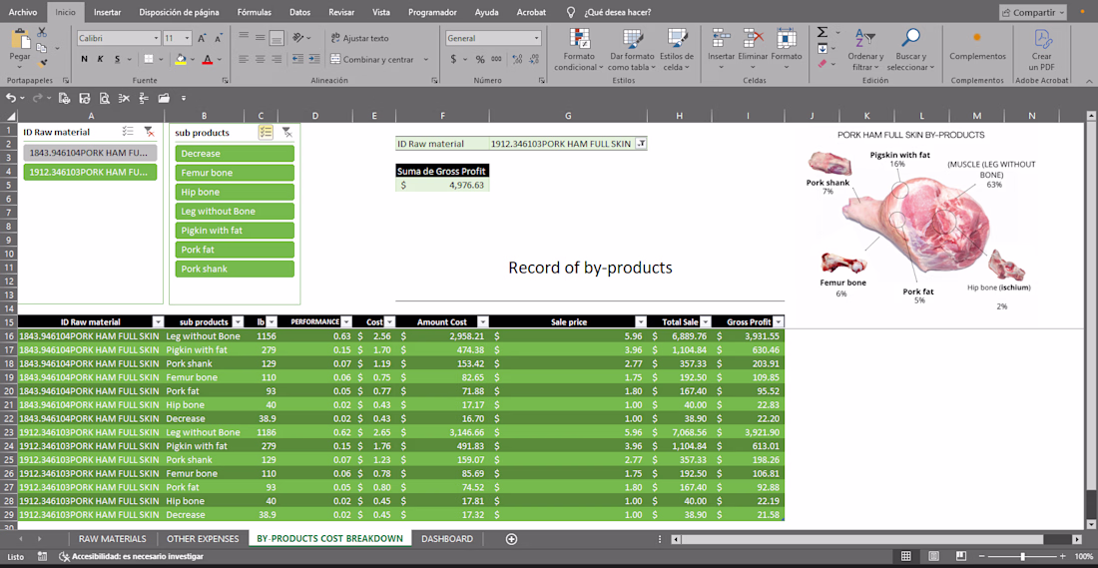This screenshot has width=1098, height=568.
Task: Click the Compartir button
Action: point(1032,12)
